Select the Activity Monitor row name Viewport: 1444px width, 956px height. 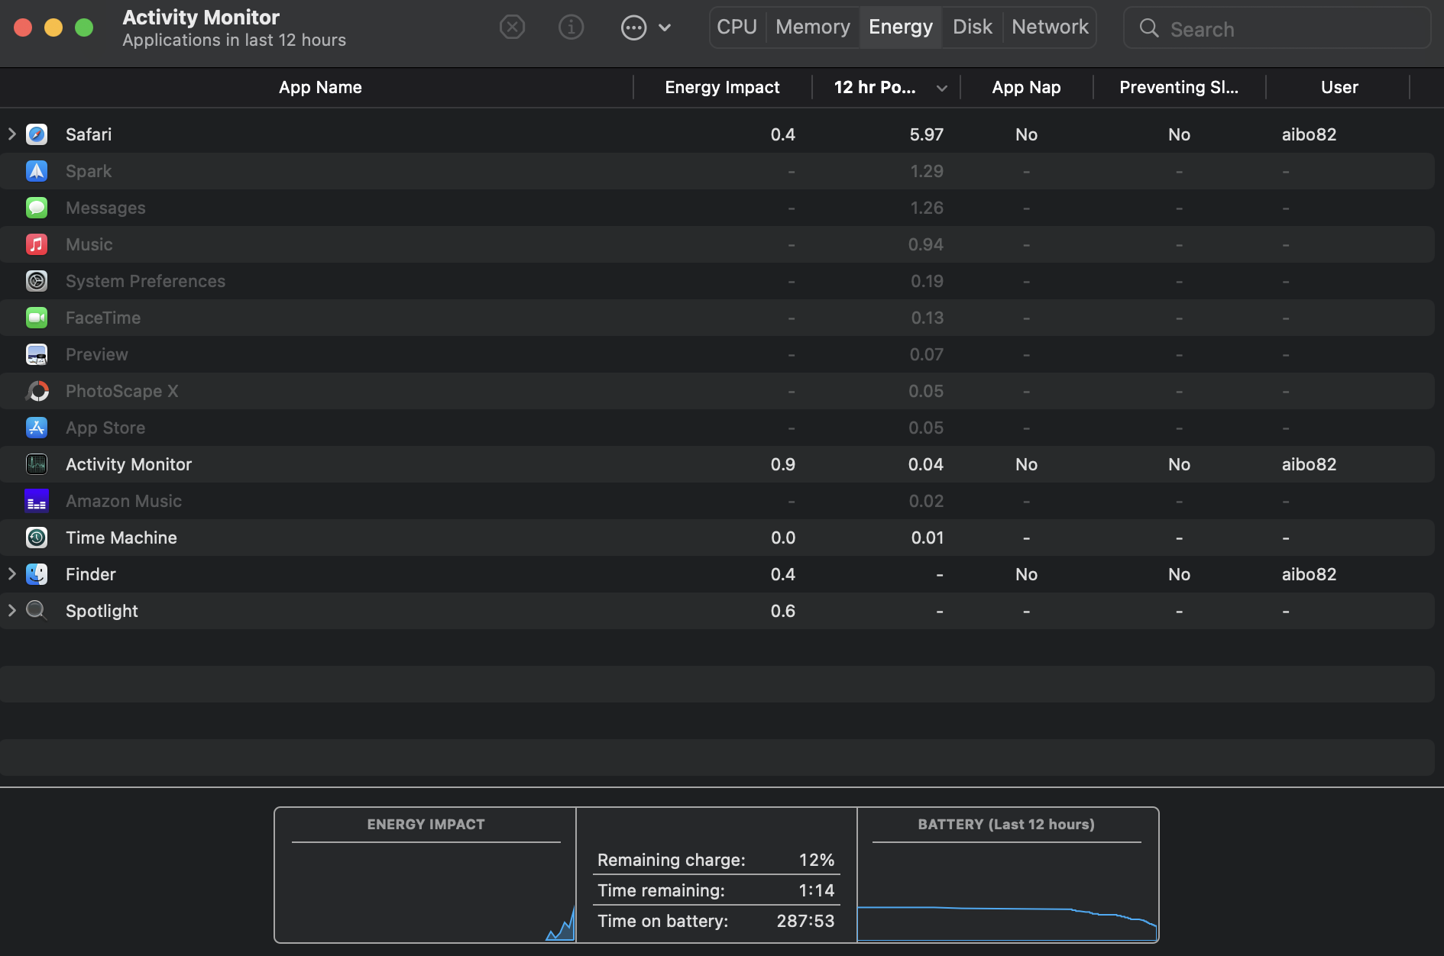point(128,464)
